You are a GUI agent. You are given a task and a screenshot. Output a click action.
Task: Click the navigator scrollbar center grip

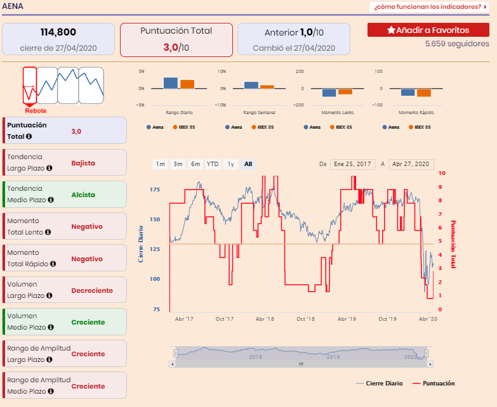301,364
